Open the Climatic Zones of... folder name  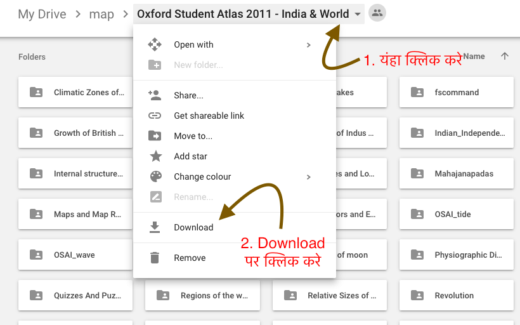click(x=89, y=92)
